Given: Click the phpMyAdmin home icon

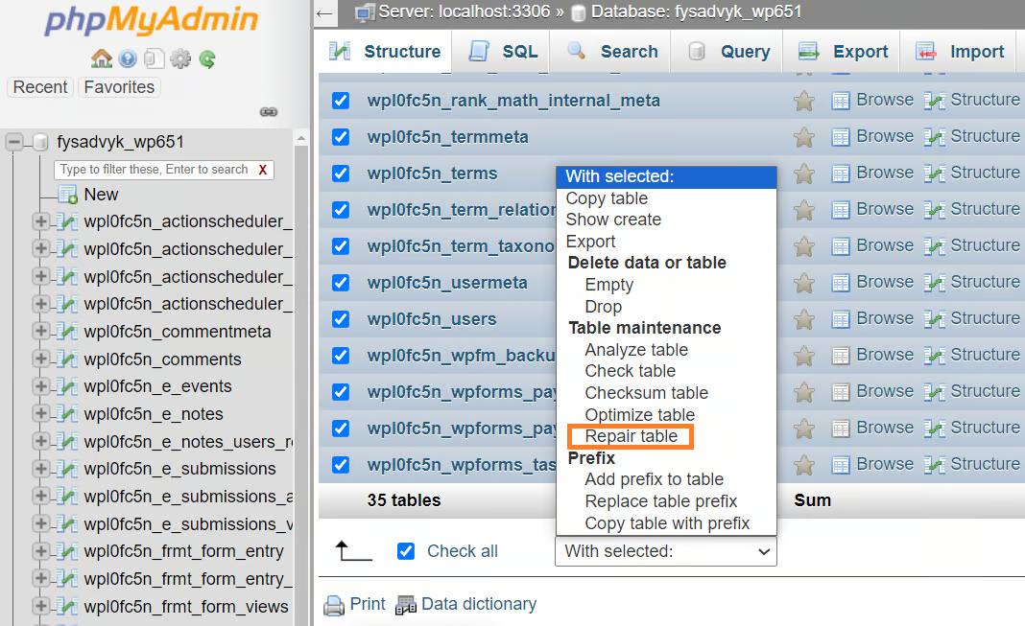Looking at the screenshot, I should [102, 59].
